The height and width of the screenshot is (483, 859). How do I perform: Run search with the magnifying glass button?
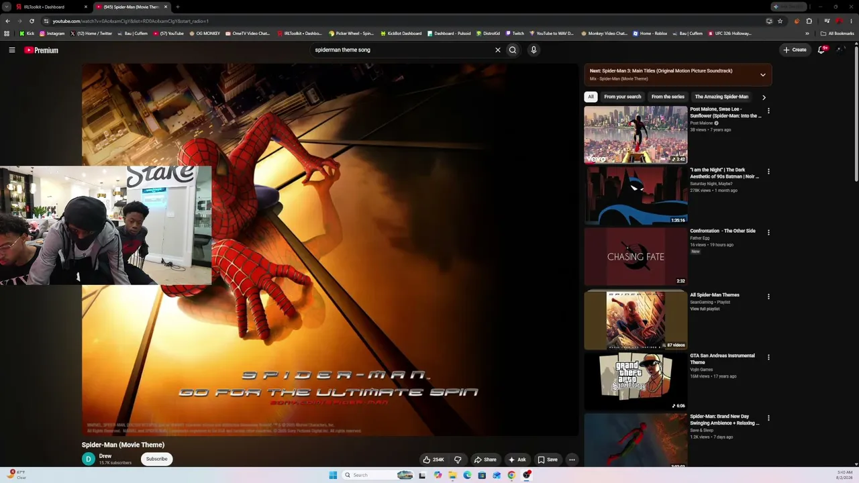513,50
